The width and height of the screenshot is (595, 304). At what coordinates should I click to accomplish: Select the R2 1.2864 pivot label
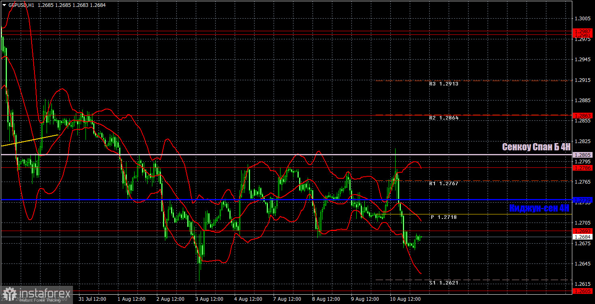click(x=444, y=118)
